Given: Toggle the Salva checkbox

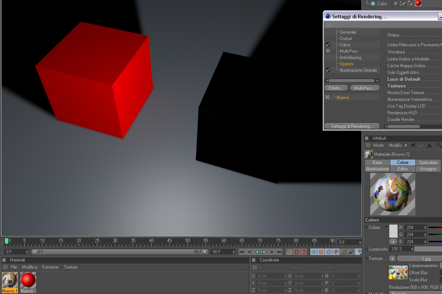Looking at the screenshot, I should pyautogui.click(x=328, y=45).
